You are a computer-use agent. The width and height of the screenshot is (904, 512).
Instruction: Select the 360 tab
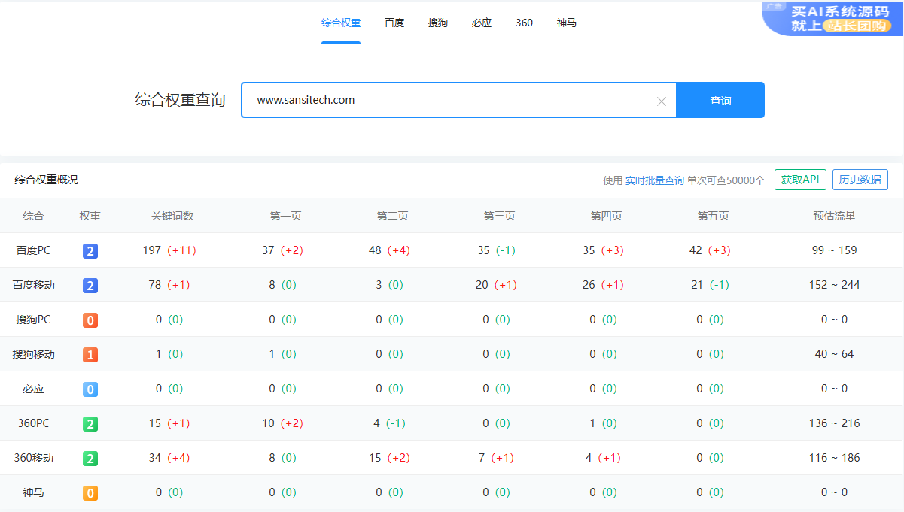pos(525,23)
